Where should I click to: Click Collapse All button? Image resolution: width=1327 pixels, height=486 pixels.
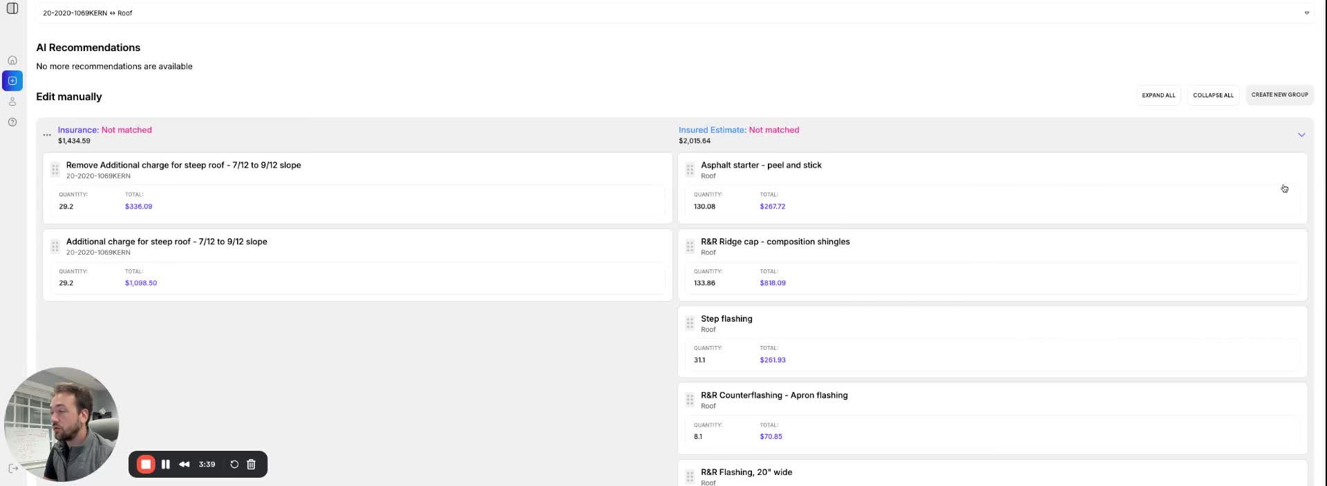pyautogui.click(x=1213, y=95)
